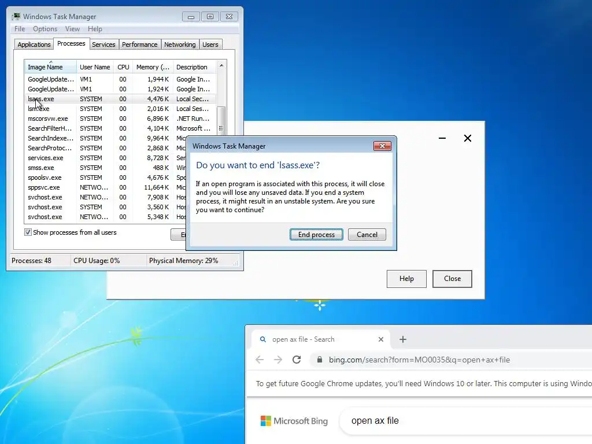Click the Chrome address bar URL

[419, 360]
